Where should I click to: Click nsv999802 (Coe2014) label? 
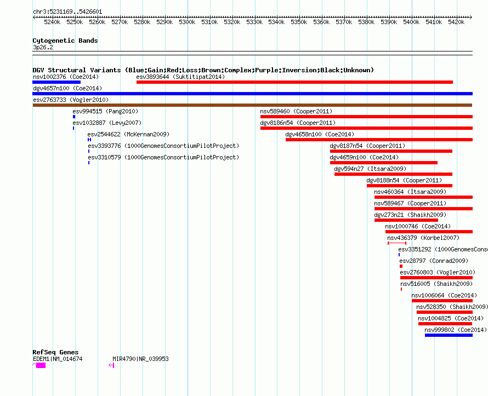[456, 330]
